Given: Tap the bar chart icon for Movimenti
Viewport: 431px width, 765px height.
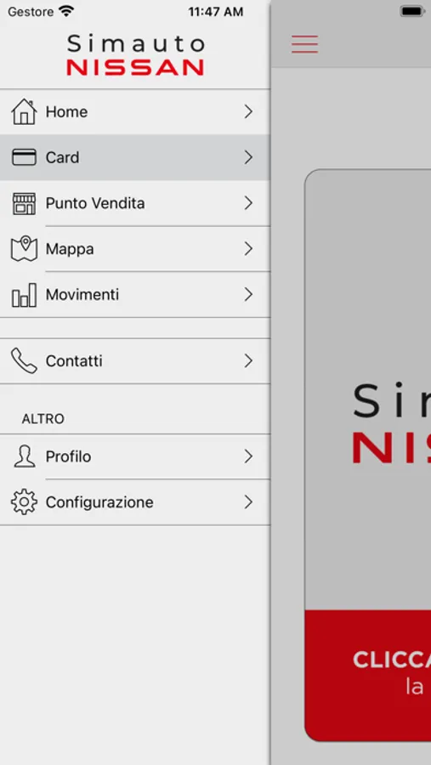Looking at the screenshot, I should click(24, 295).
